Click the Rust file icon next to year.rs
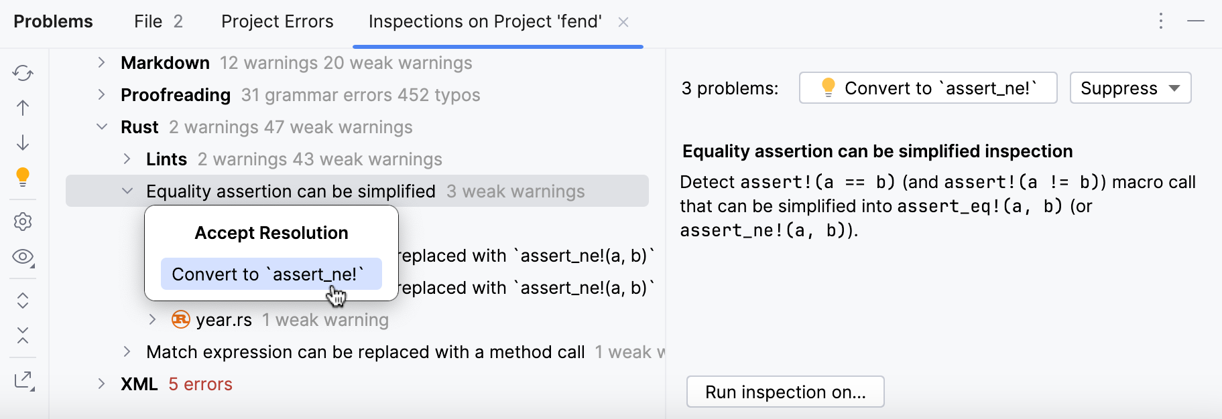The image size is (1222, 419). point(180,320)
